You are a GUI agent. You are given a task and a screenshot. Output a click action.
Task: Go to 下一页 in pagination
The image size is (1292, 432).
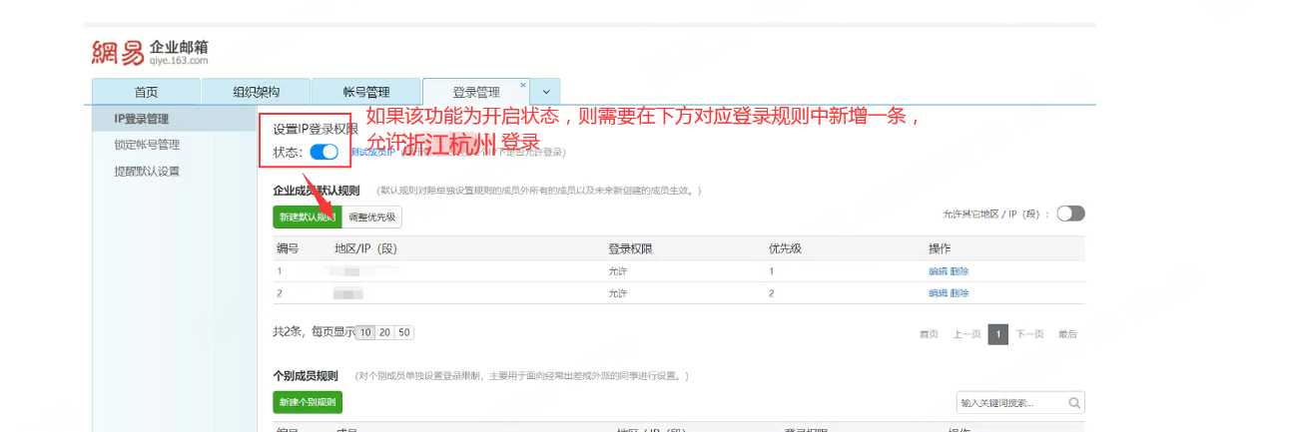tap(1030, 334)
